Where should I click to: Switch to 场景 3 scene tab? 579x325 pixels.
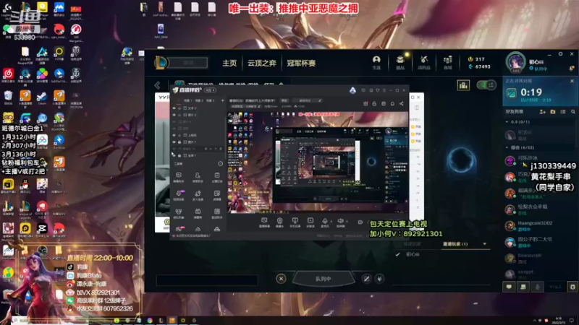[x=210, y=100]
